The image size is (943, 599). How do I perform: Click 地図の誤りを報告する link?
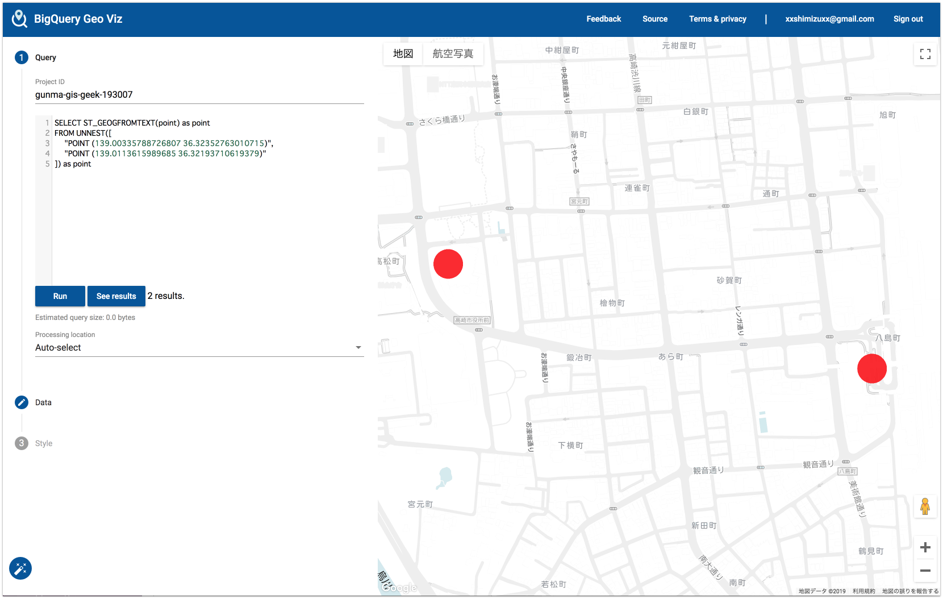[910, 591]
